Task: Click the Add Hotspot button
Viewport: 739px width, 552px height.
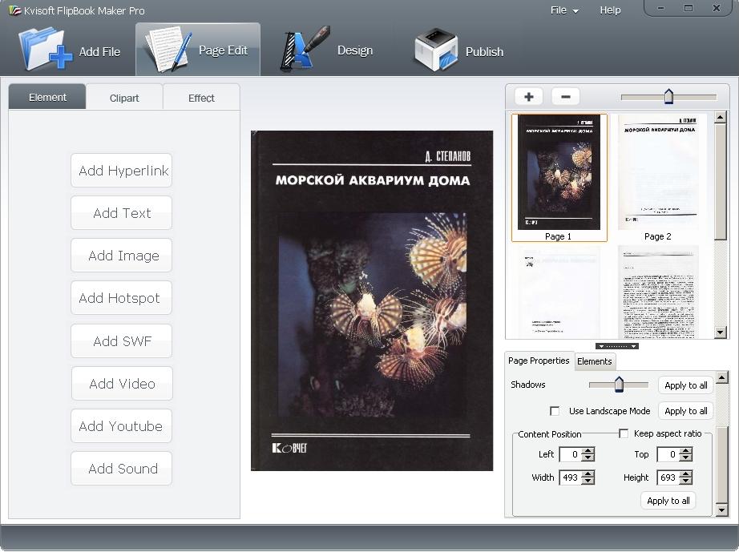Action: (122, 298)
